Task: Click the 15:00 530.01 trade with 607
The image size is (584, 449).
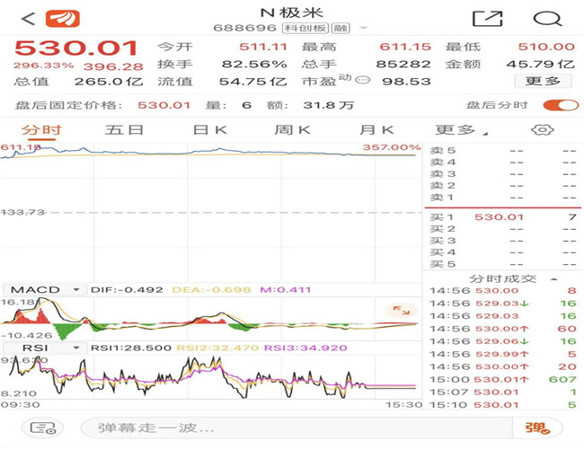Action: click(503, 379)
